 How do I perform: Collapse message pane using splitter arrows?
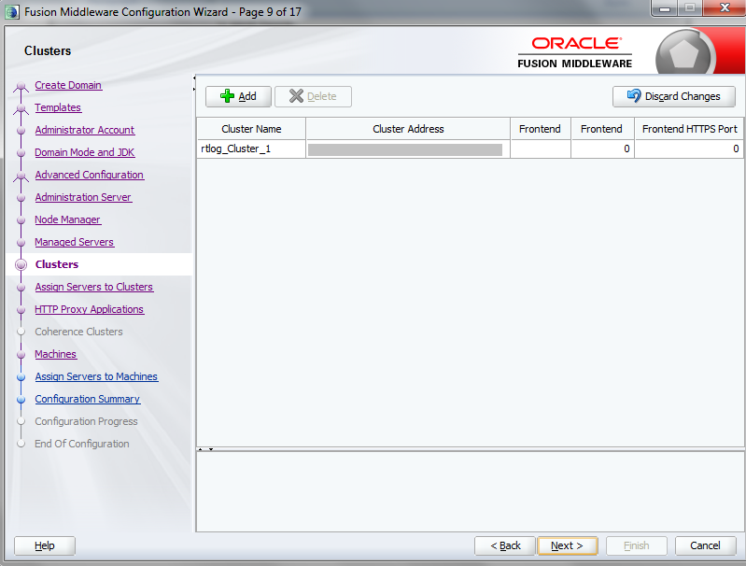click(211, 449)
